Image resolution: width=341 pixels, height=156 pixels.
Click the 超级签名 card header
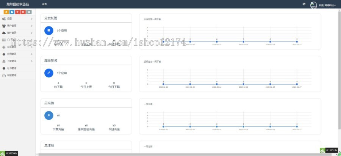tap(86, 61)
